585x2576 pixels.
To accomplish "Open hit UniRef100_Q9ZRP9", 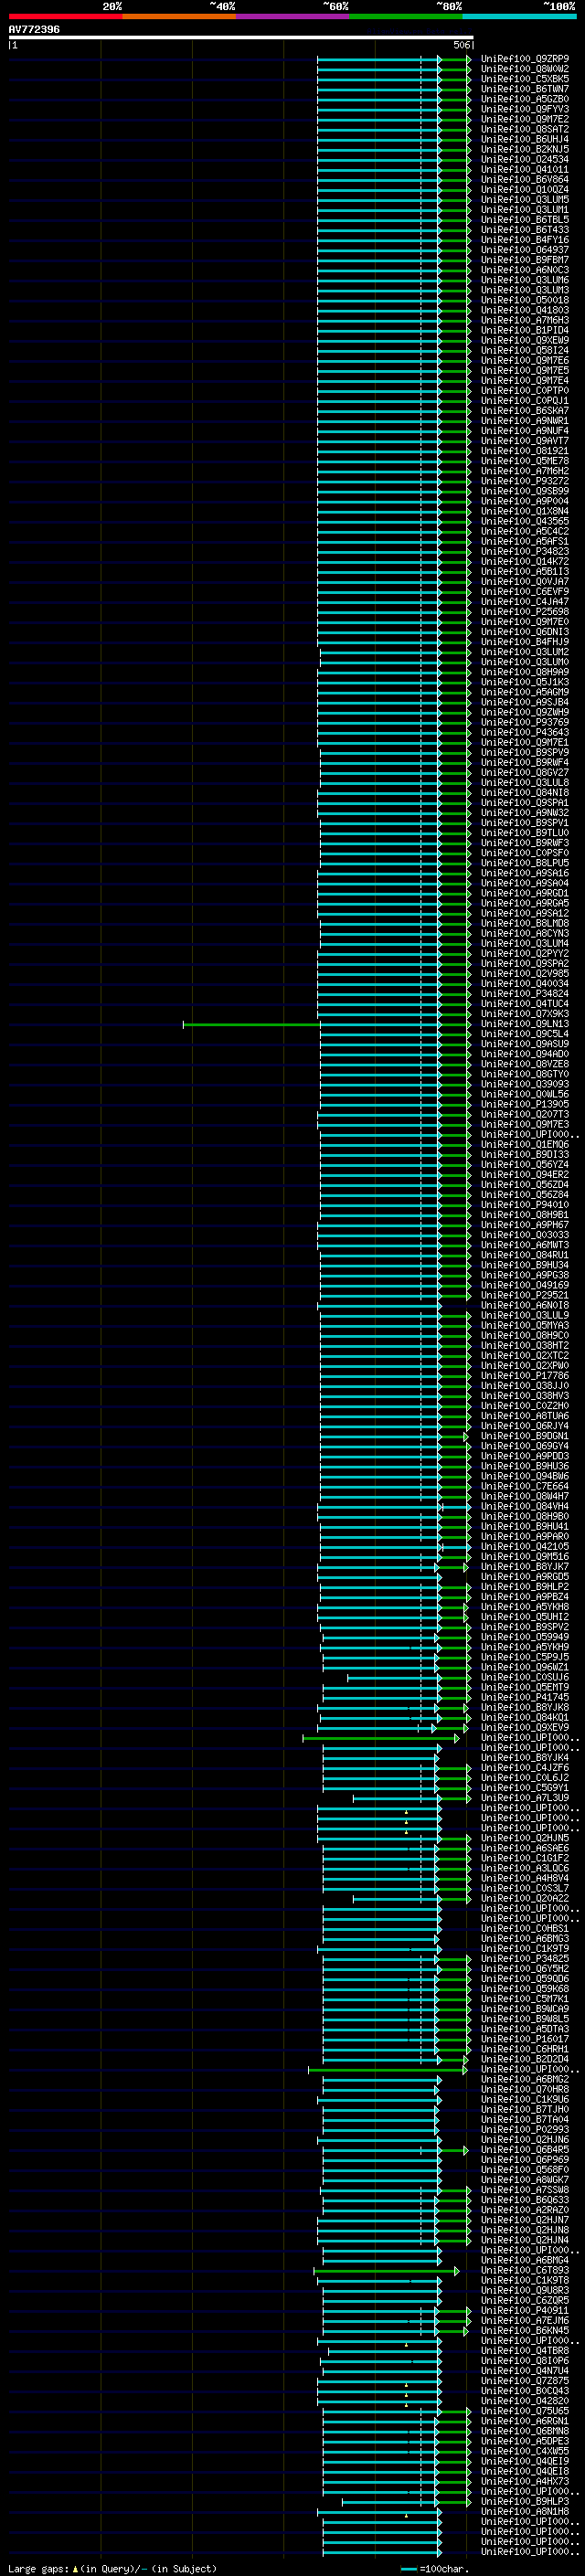I will [x=525, y=59].
